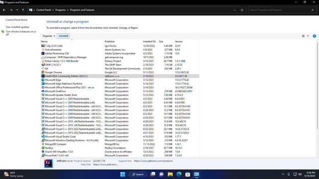This screenshot has height=179, width=319.
Task: Navigate to Programs breadcrumb
Action: (60, 10)
